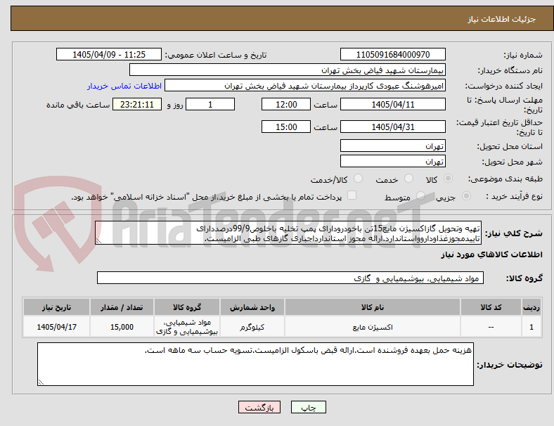Click the buyer notes textarea resize handle
This screenshot has width=554, height=426.
[41, 382]
